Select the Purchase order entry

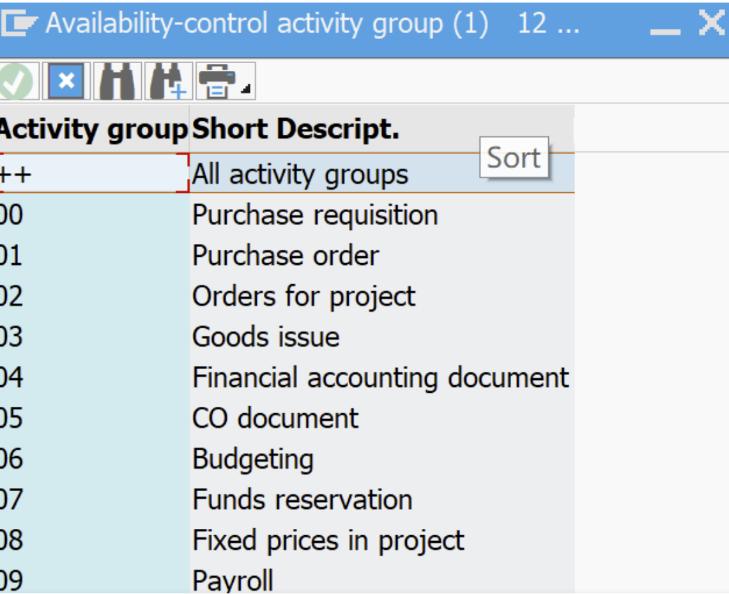[286, 255]
